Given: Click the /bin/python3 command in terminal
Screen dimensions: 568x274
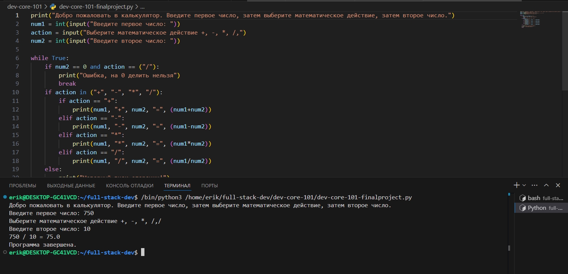Looking at the screenshot, I should pos(276,198).
